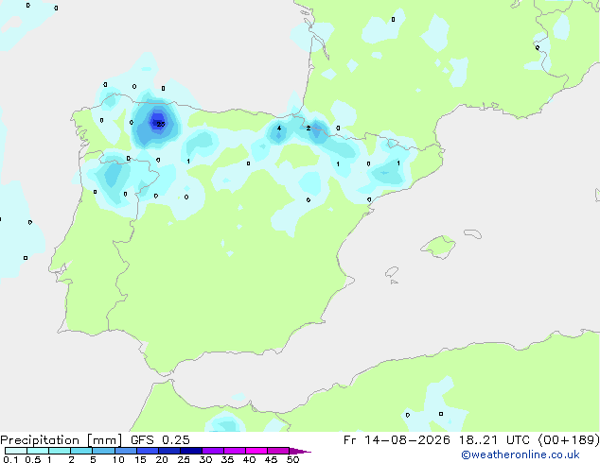Click the '[mm]' unit label

(x=105, y=440)
